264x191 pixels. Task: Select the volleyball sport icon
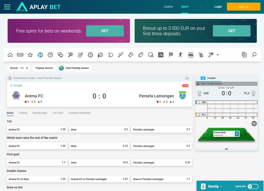[90, 55]
